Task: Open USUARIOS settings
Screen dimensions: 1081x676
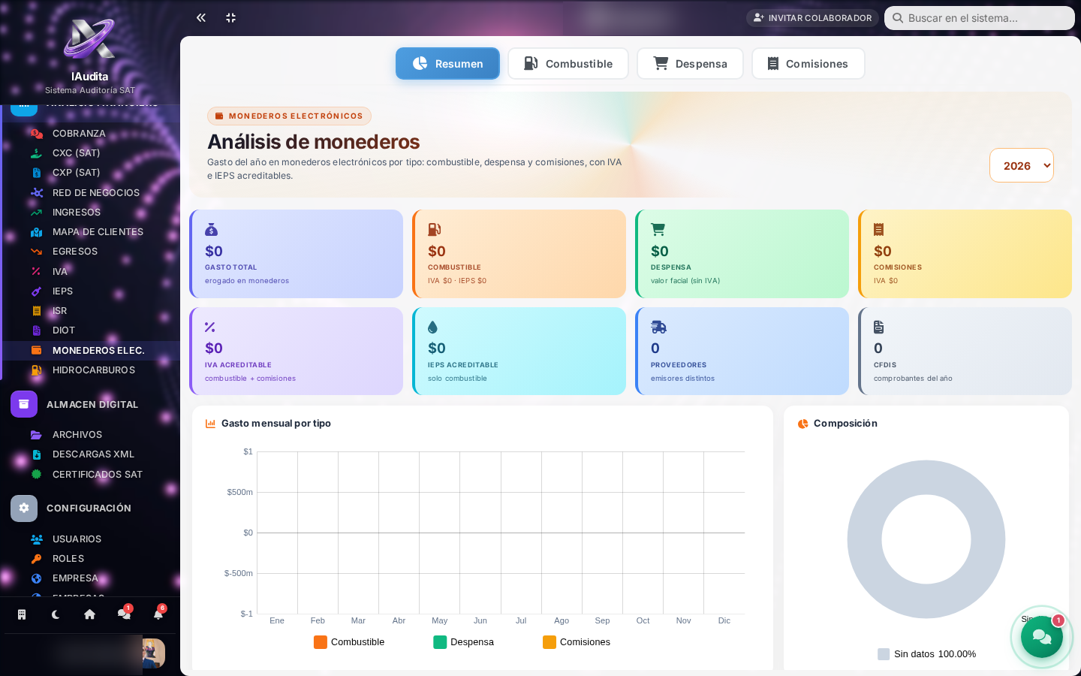Action: click(x=90, y=539)
